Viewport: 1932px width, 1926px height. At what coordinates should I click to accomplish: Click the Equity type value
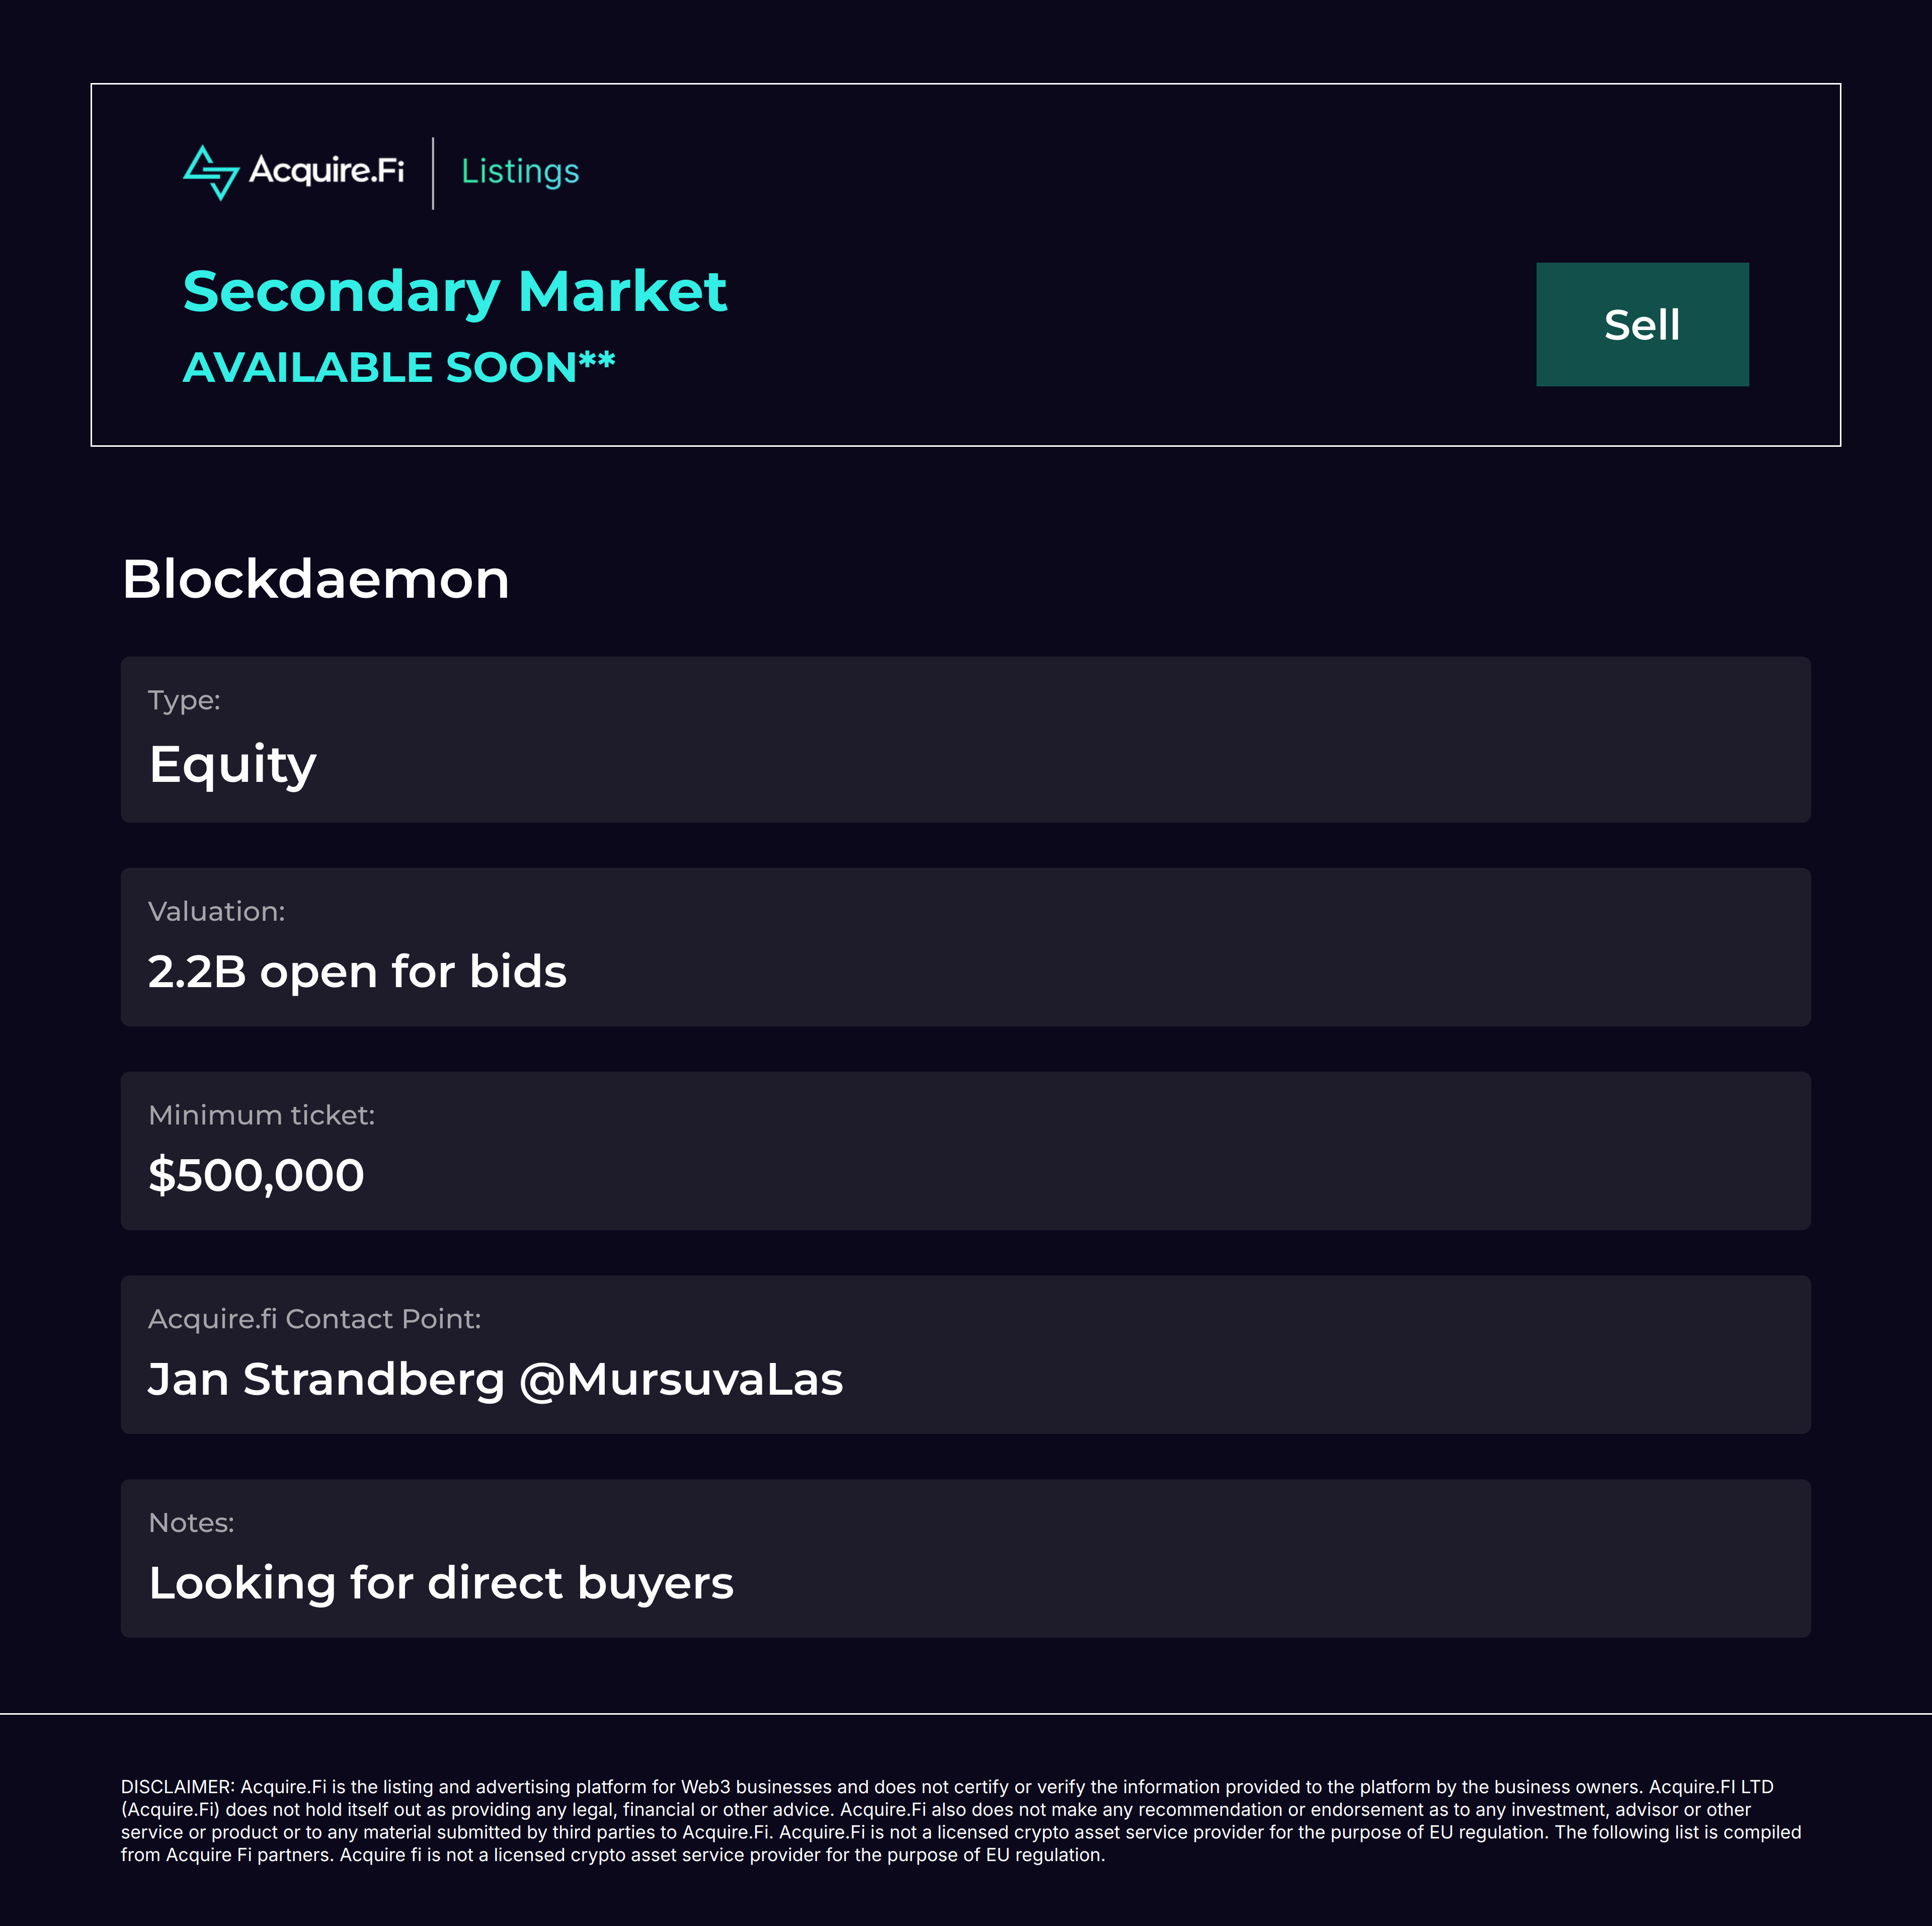tap(233, 765)
